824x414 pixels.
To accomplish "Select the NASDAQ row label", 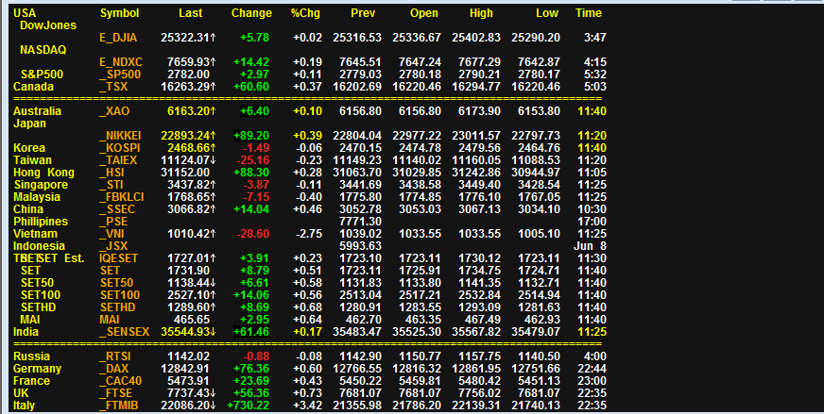I will pyautogui.click(x=43, y=50).
